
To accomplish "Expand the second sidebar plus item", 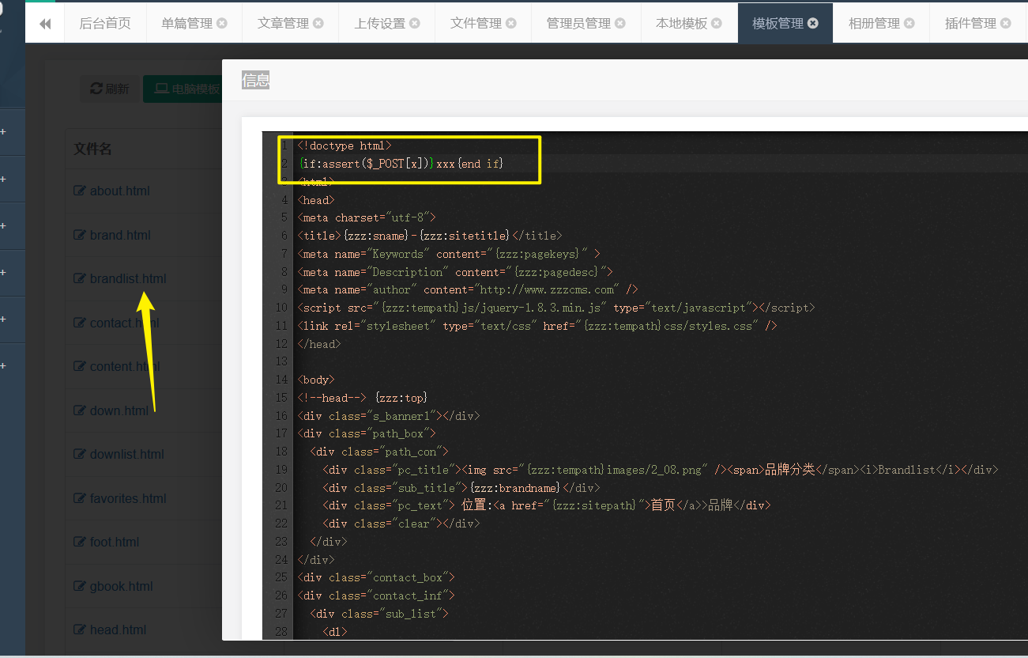I will pos(3,179).
